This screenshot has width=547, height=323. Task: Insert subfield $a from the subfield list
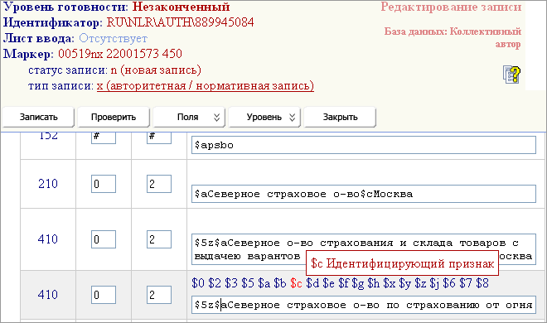264,283
